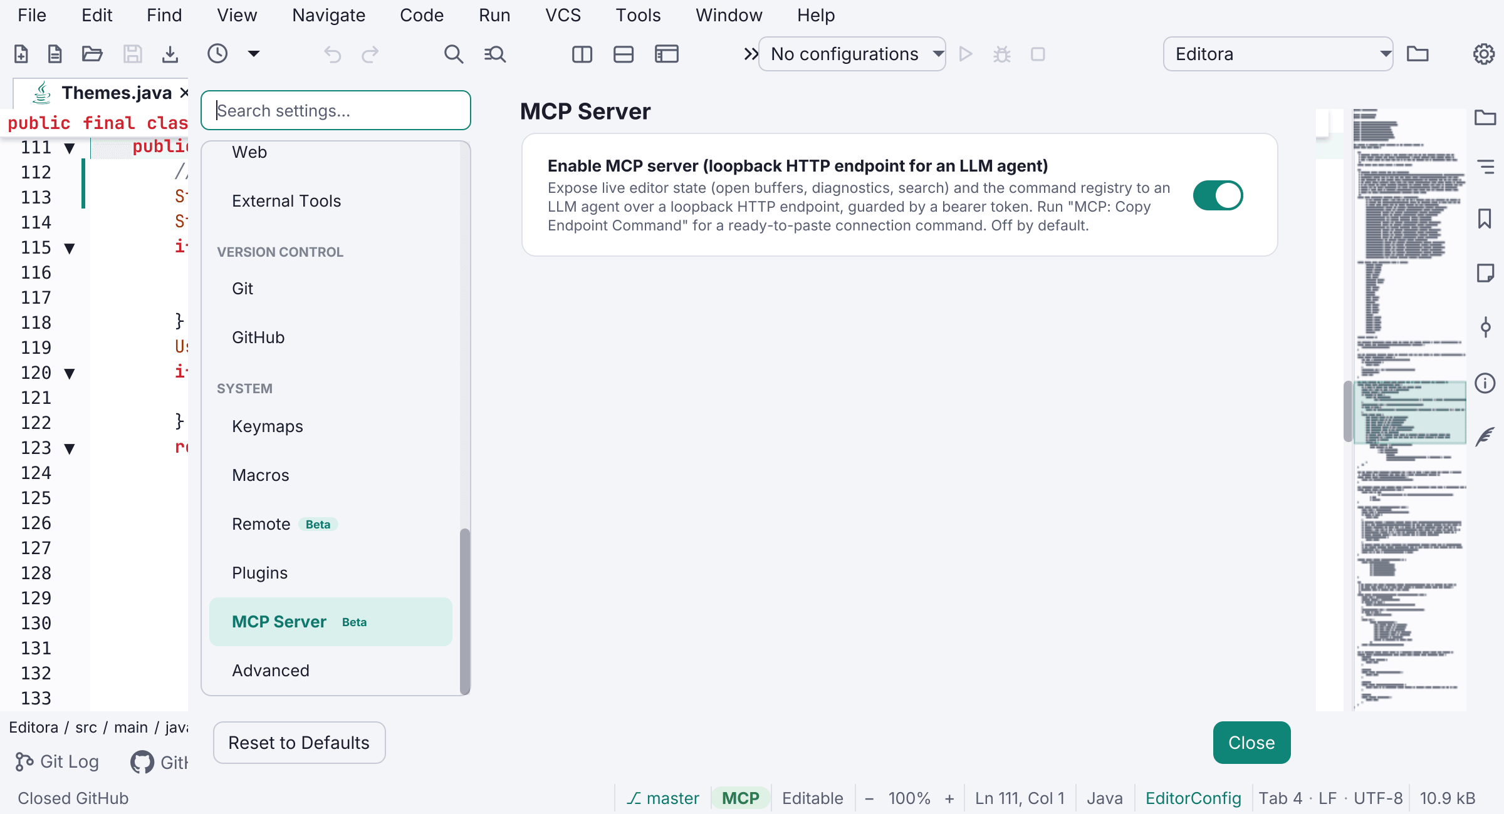Open the folder icon in left toolbar
Screen dimensions: 1504x814
(92, 54)
